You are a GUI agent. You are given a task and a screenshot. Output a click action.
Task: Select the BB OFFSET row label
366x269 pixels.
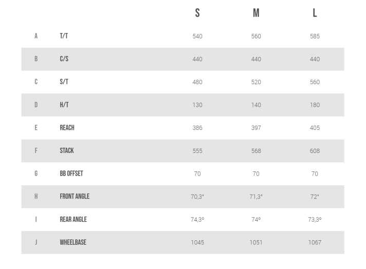click(x=71, y=174)
